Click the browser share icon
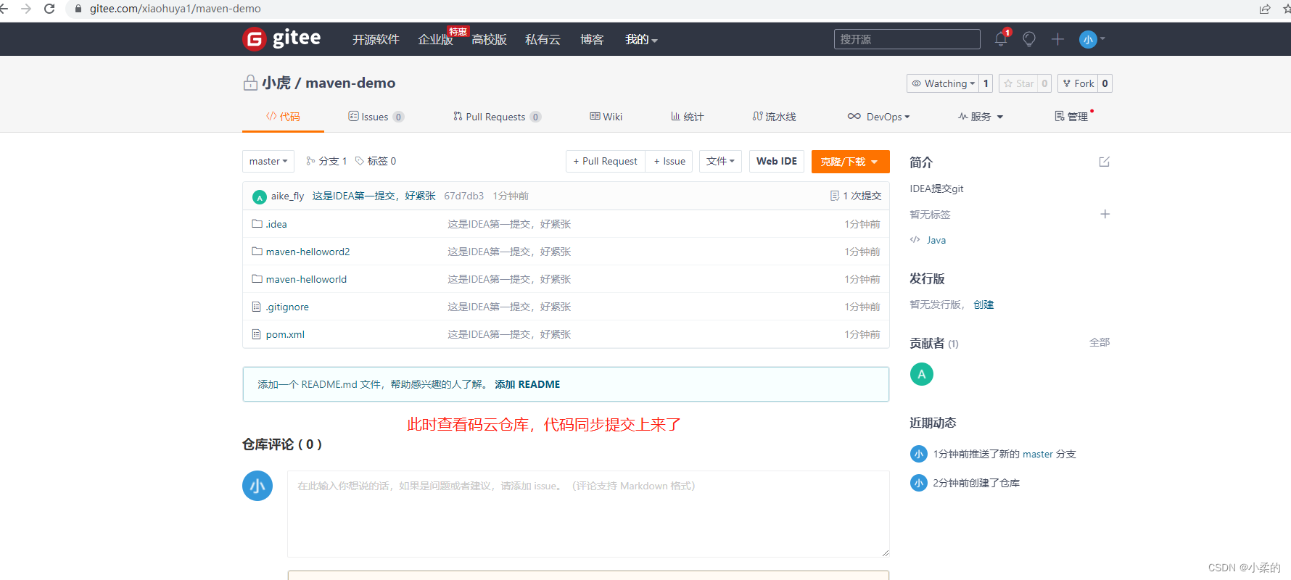The width and height of the screenshot is (1291, 580). 1265,9
